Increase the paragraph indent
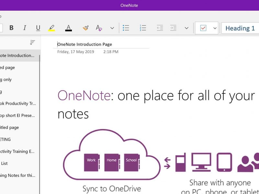The height and width of the screenshot is (194, 259). 173,28
